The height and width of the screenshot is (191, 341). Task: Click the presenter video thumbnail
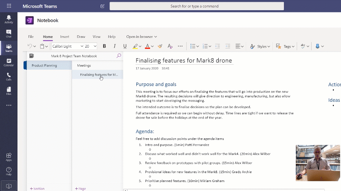pyautogui.click(x=318, y=163)
